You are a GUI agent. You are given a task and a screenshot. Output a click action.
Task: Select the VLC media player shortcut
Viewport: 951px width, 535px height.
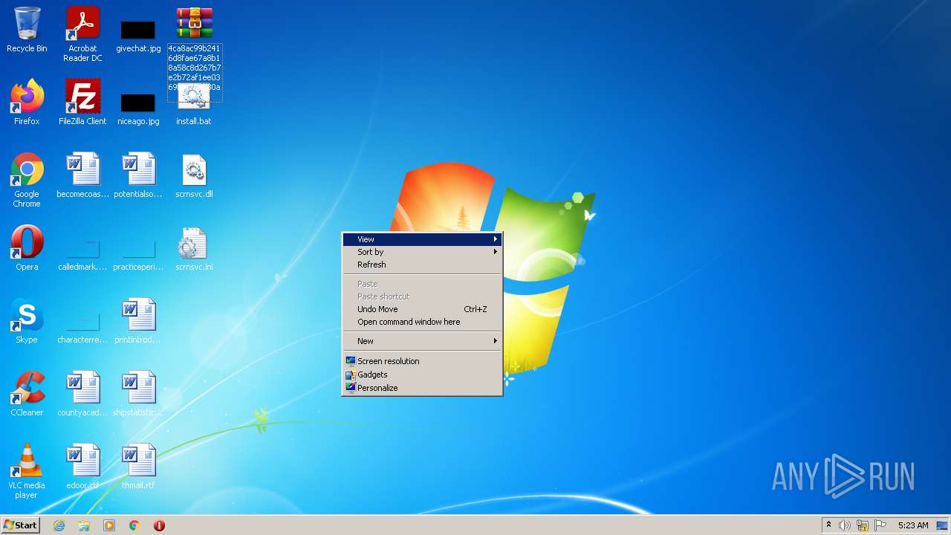pyautogui.click(x=27, y=471)
